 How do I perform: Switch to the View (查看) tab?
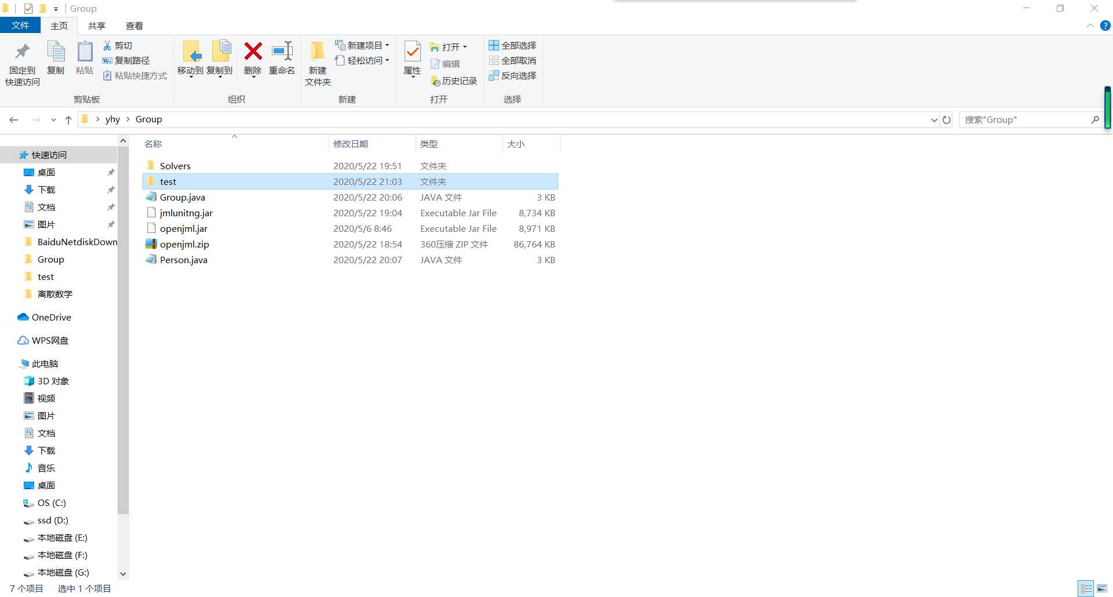[x=134, y=26]
